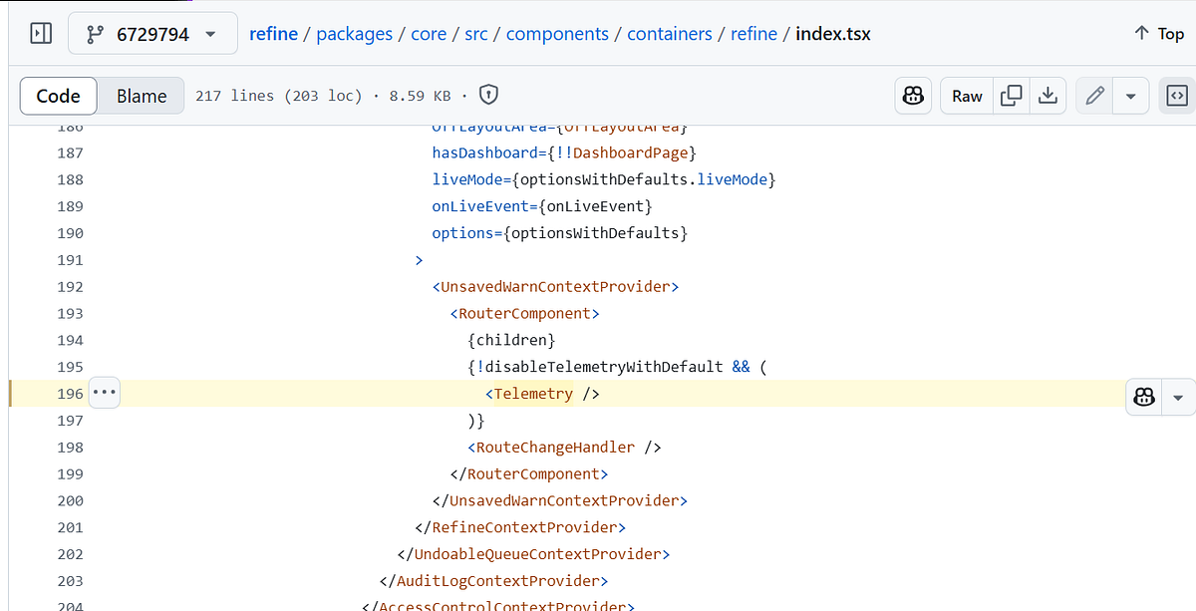Go to the containers folder
Viewport: 1196px width, 611px height.
[x=669, y=33]
